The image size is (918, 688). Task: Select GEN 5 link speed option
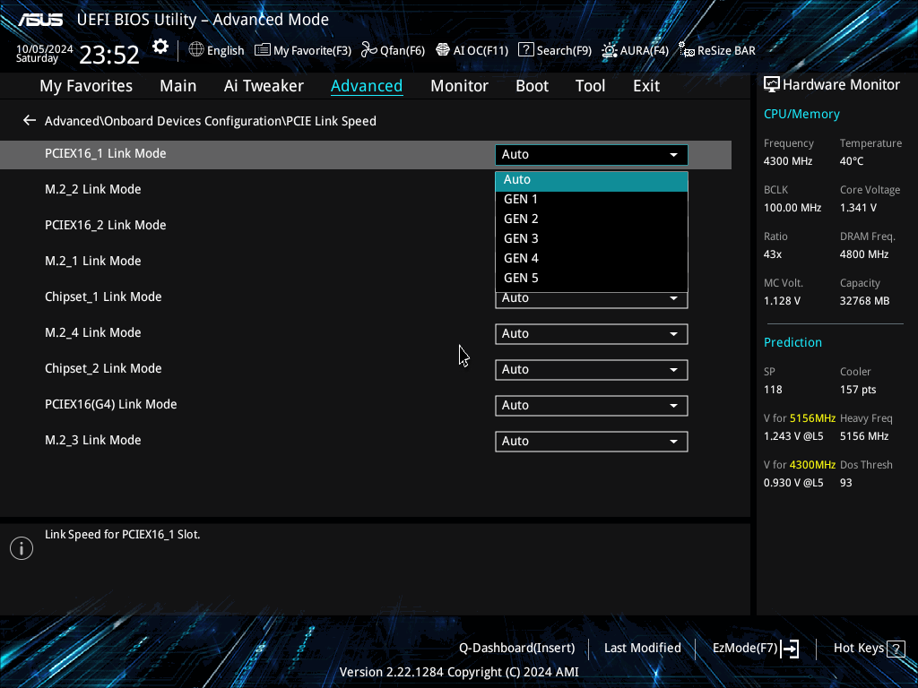(x=592, y=279)
